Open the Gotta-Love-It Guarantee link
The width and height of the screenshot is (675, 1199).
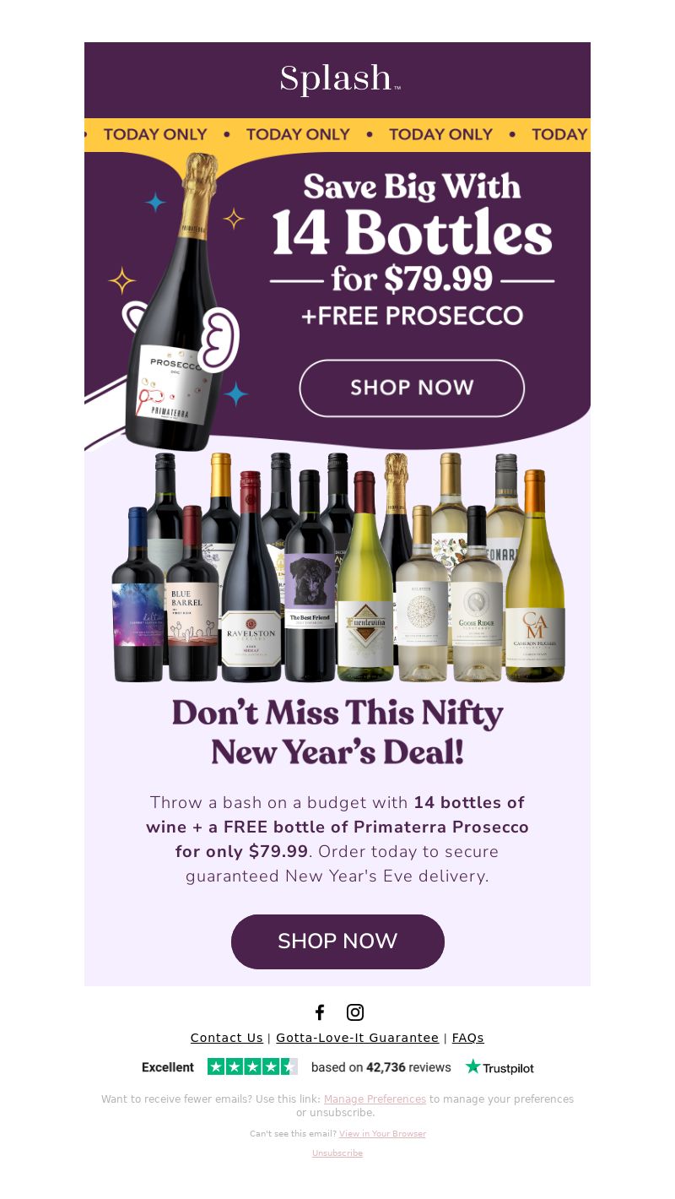point(358,1038)
